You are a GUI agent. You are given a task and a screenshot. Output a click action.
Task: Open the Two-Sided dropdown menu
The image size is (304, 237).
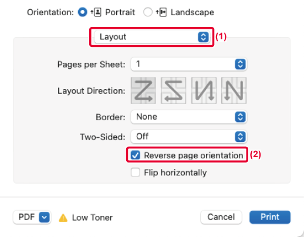pos(188,137)
